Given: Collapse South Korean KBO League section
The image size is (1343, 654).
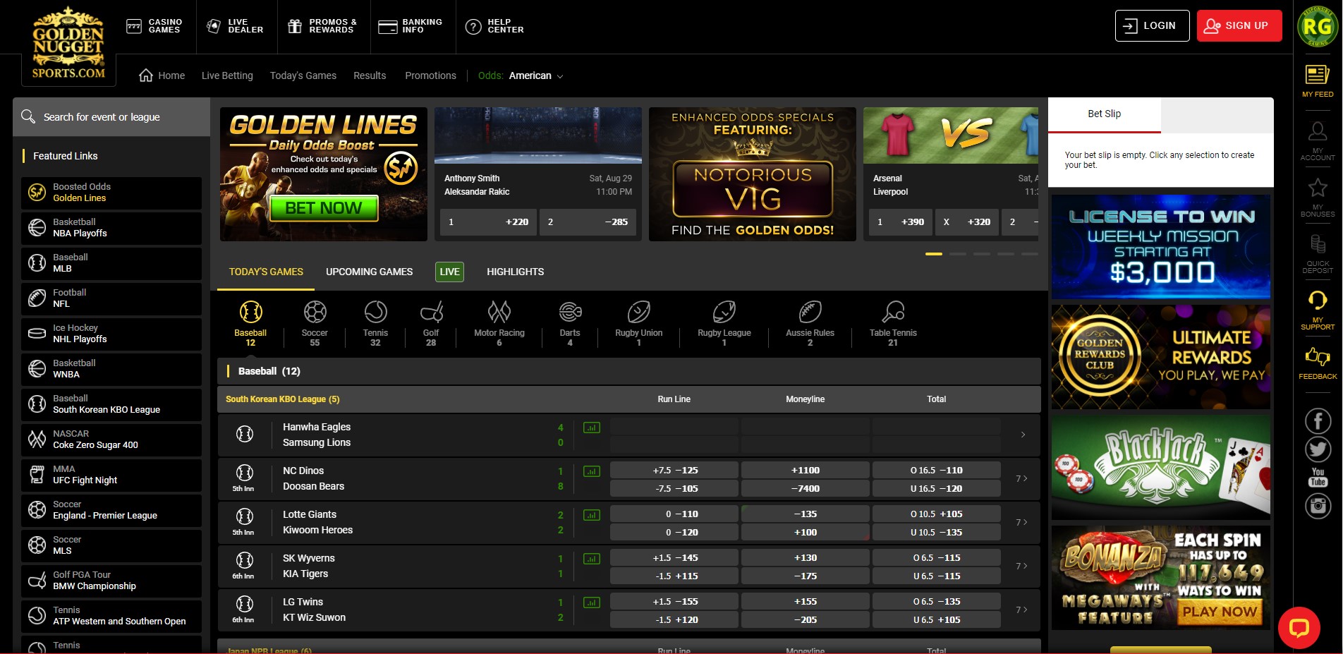Looking at the screenshot, I should pos(629,399).
